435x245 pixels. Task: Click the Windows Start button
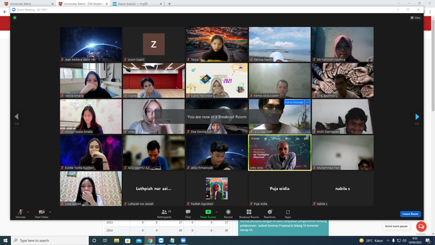(x=5, y=240)
